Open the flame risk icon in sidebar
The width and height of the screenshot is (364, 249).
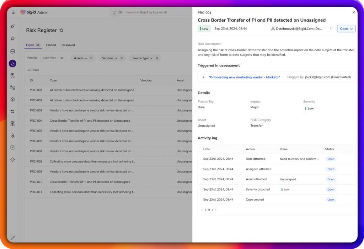[12, 64]
